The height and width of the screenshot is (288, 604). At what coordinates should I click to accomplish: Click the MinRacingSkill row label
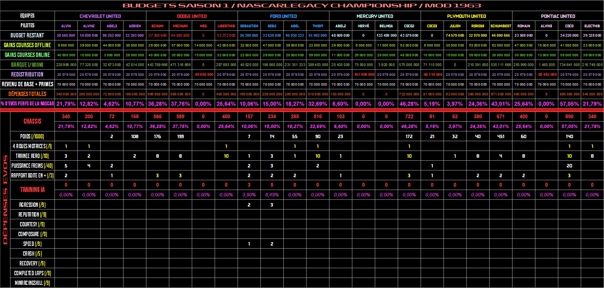click(32, 283)
